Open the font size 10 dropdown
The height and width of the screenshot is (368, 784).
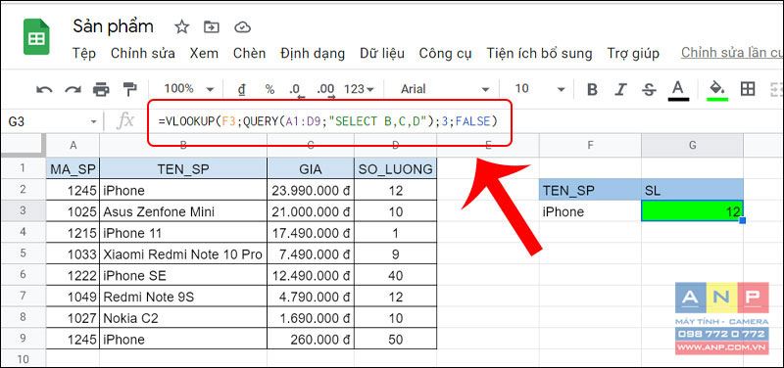click(x=540, y=89)
